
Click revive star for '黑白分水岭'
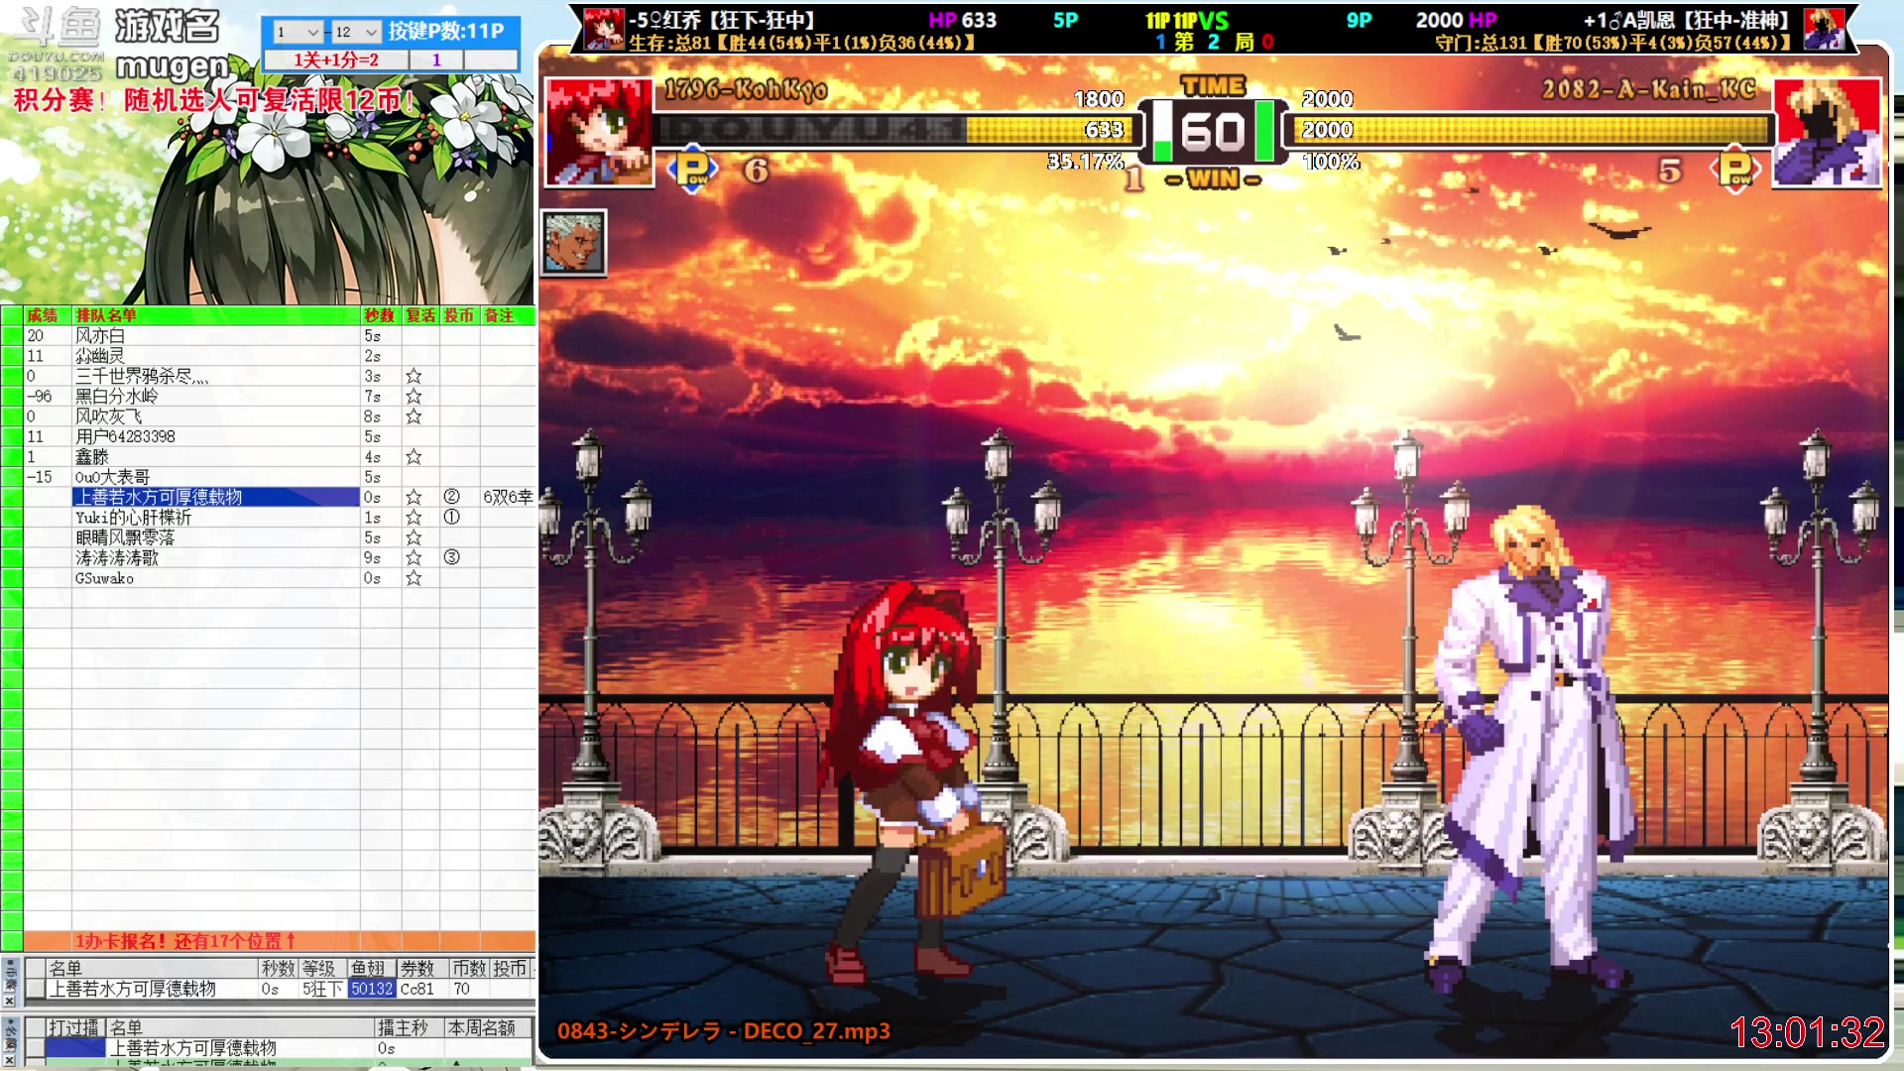[414, 397]
